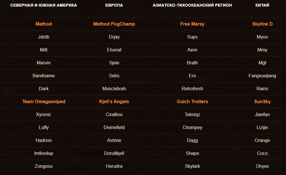Click the Method team name
The width and height of the screenshot is (286, 175).
[44, 24]
